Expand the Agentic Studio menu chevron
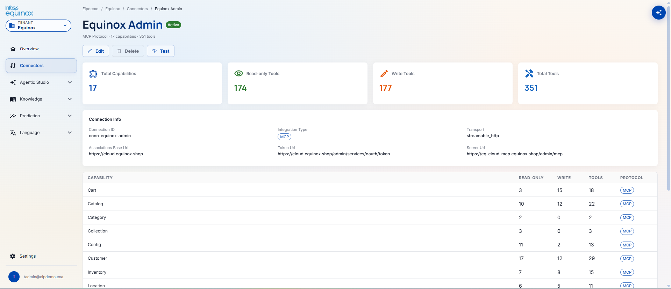This screenshot has height=289, width=671. point(70,82)
